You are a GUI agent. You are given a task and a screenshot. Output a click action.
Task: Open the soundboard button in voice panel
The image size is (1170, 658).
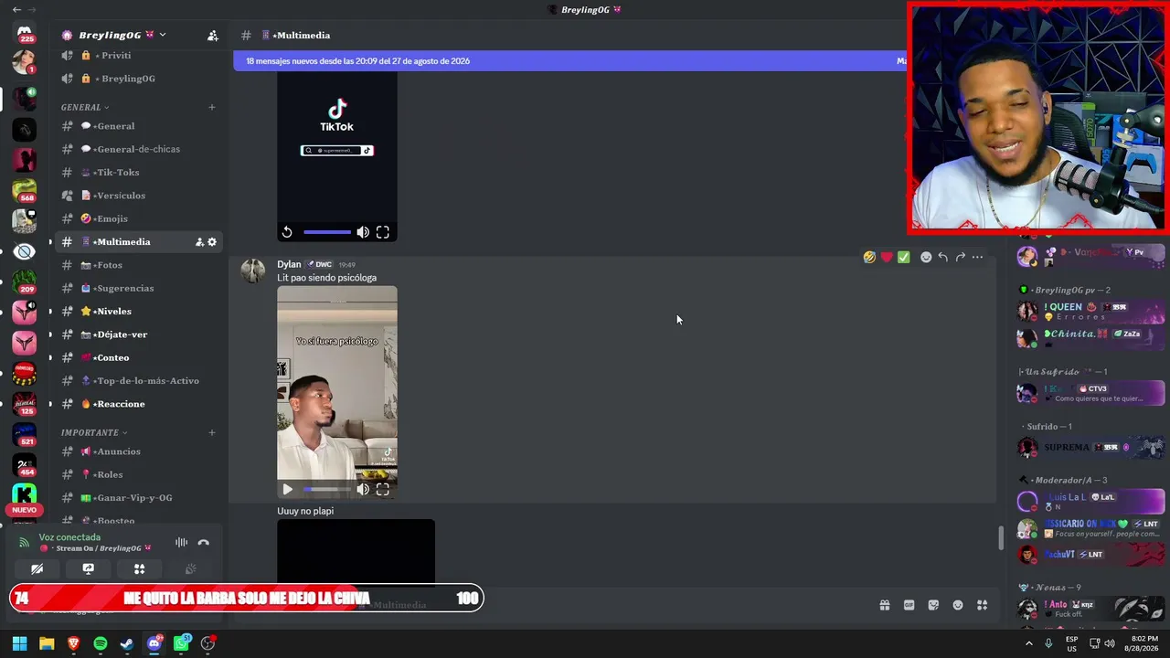[191, 569]
